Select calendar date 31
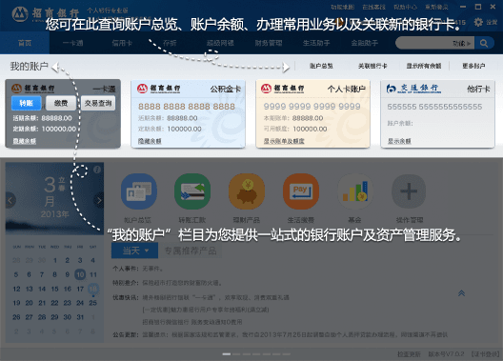Image resolution: width=503 pixels, height=361 pixels. pyautogui.click(x=80, y=317)
